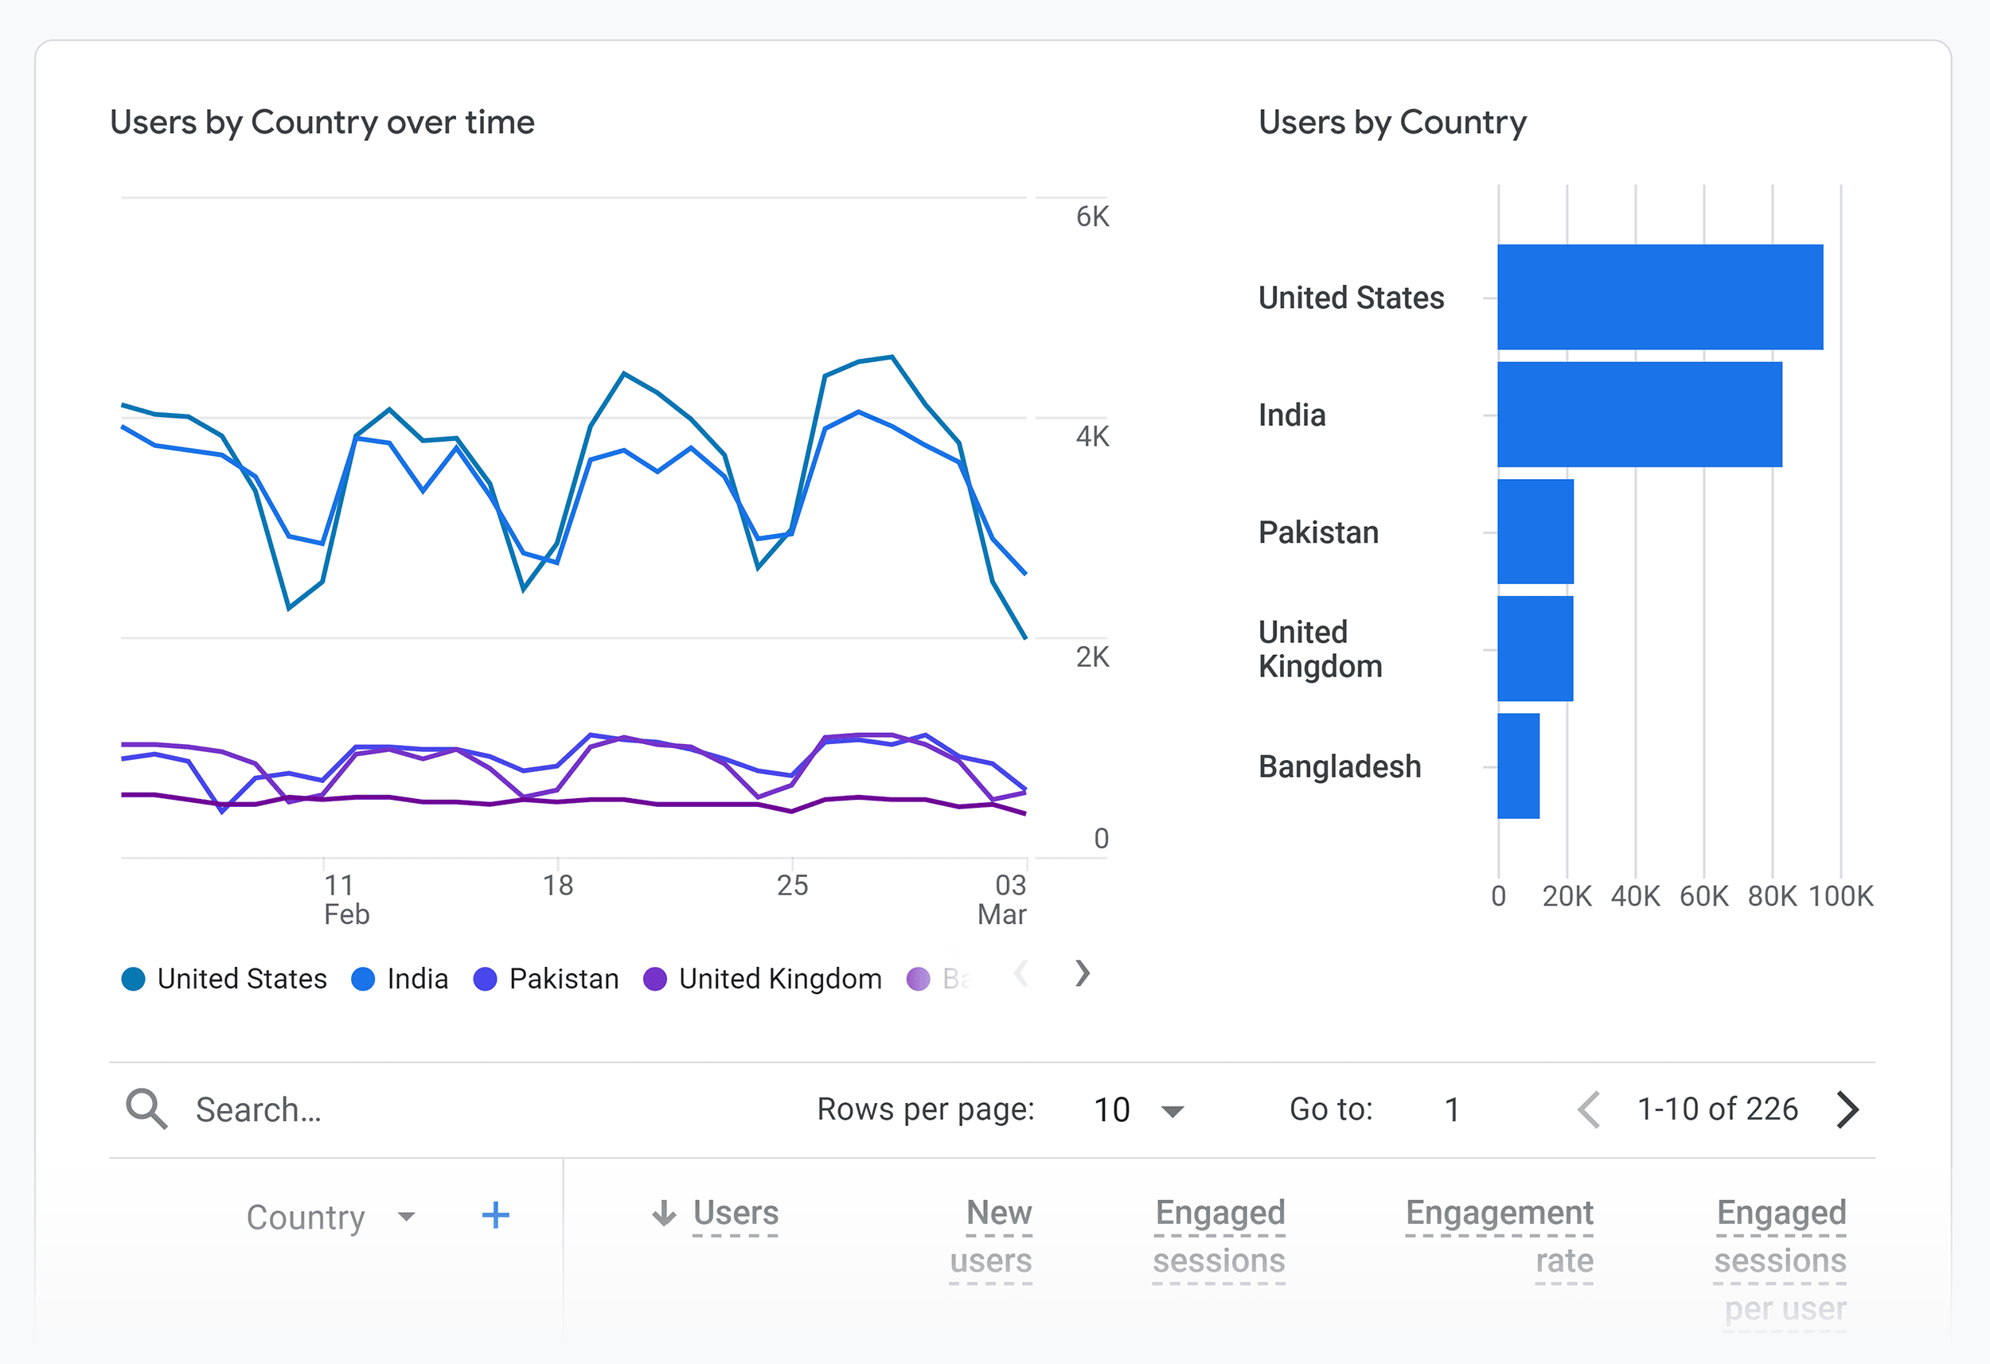
Task: Add a secondary dimension with plus icon
Action: click(495, 1215)
